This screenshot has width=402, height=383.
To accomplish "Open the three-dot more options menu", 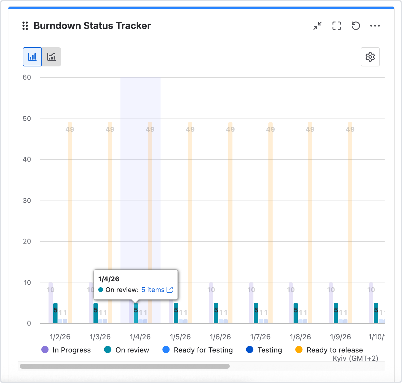I will (375, 26).
